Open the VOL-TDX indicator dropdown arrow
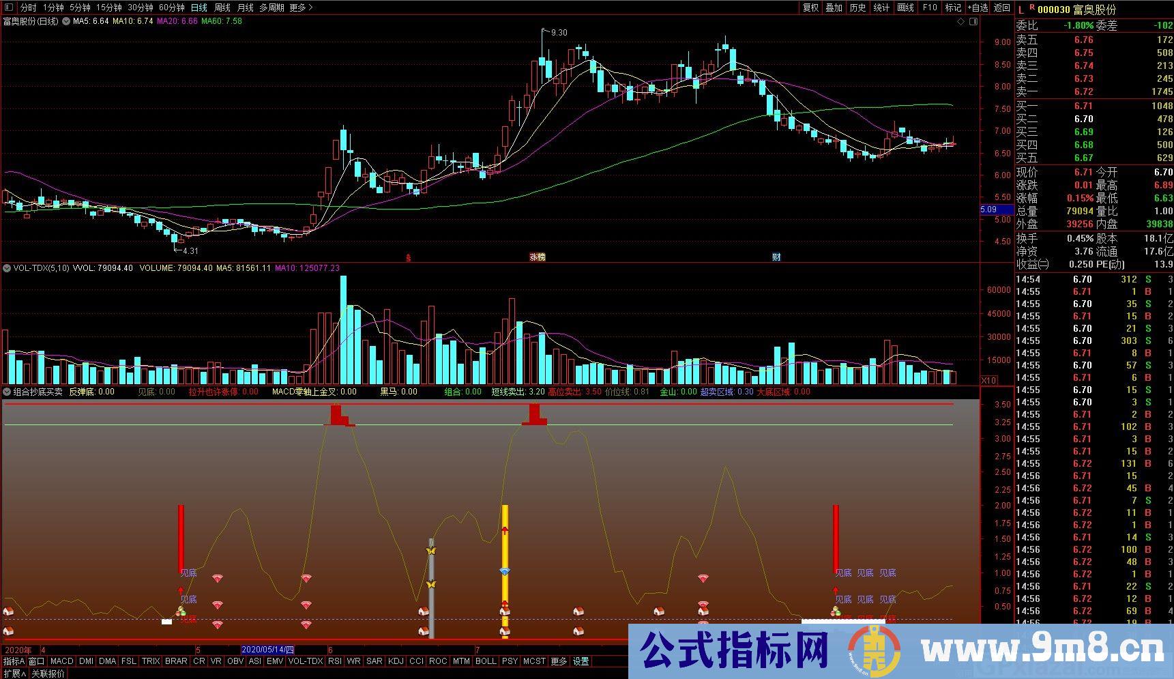The image size is (1174, 679). point(7,268)
